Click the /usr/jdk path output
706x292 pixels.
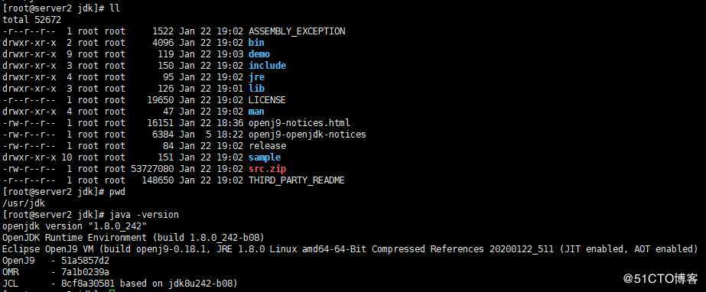point(24,203)
